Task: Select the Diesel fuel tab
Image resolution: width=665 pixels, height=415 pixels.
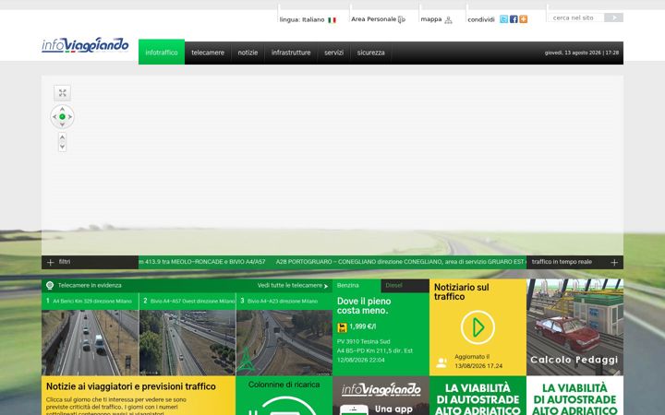Action: (405, 285)
